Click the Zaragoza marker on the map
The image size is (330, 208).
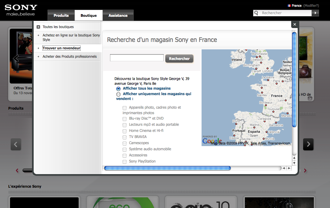pyautogui.click(x=265, y=122)
